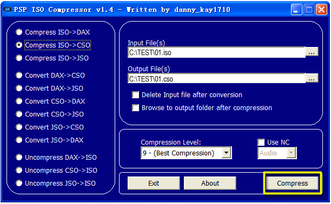
Task: Click the Exit button
Action: tap(154, 183)
